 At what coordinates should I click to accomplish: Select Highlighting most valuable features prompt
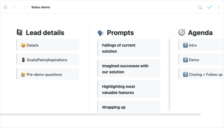129,90
